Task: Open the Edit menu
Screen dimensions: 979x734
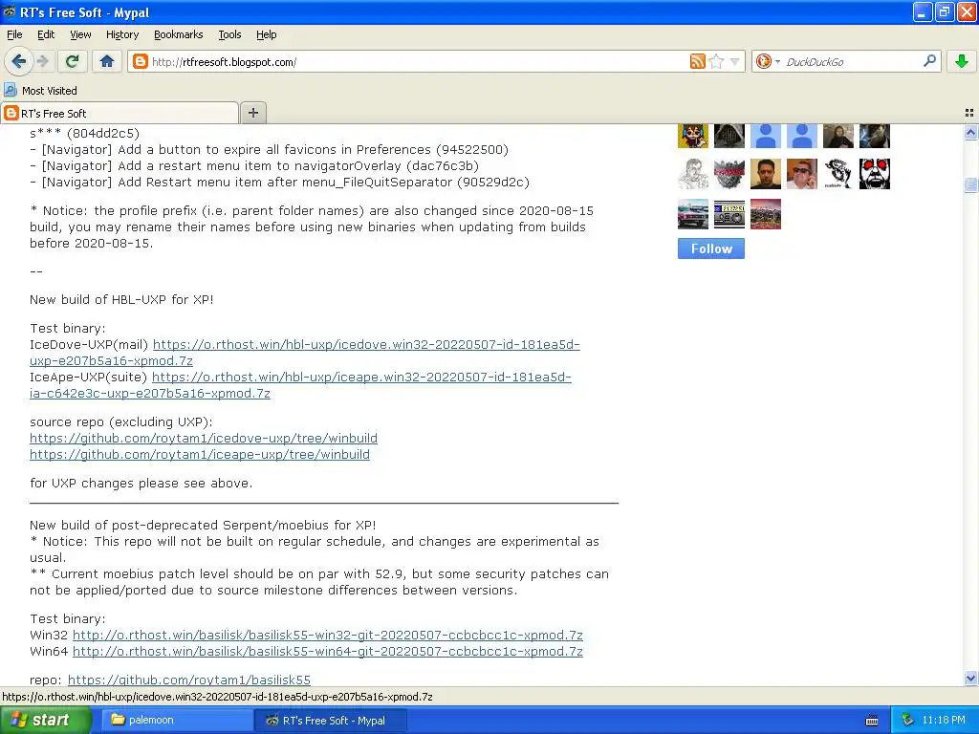Action: pyautogui.click(x=46, y=34)
